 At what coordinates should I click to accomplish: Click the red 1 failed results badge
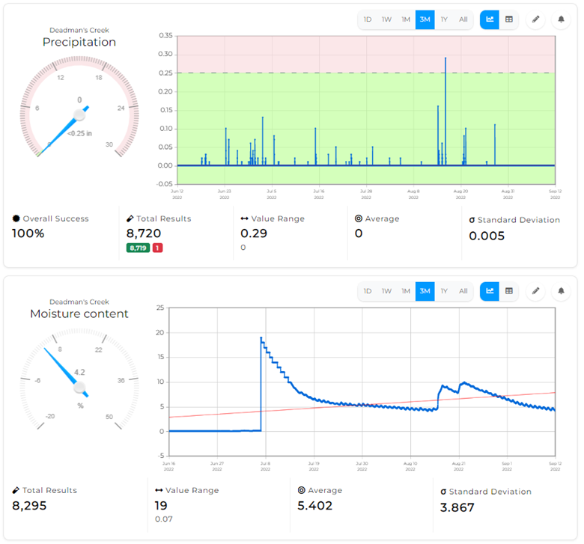coord(157,248)
